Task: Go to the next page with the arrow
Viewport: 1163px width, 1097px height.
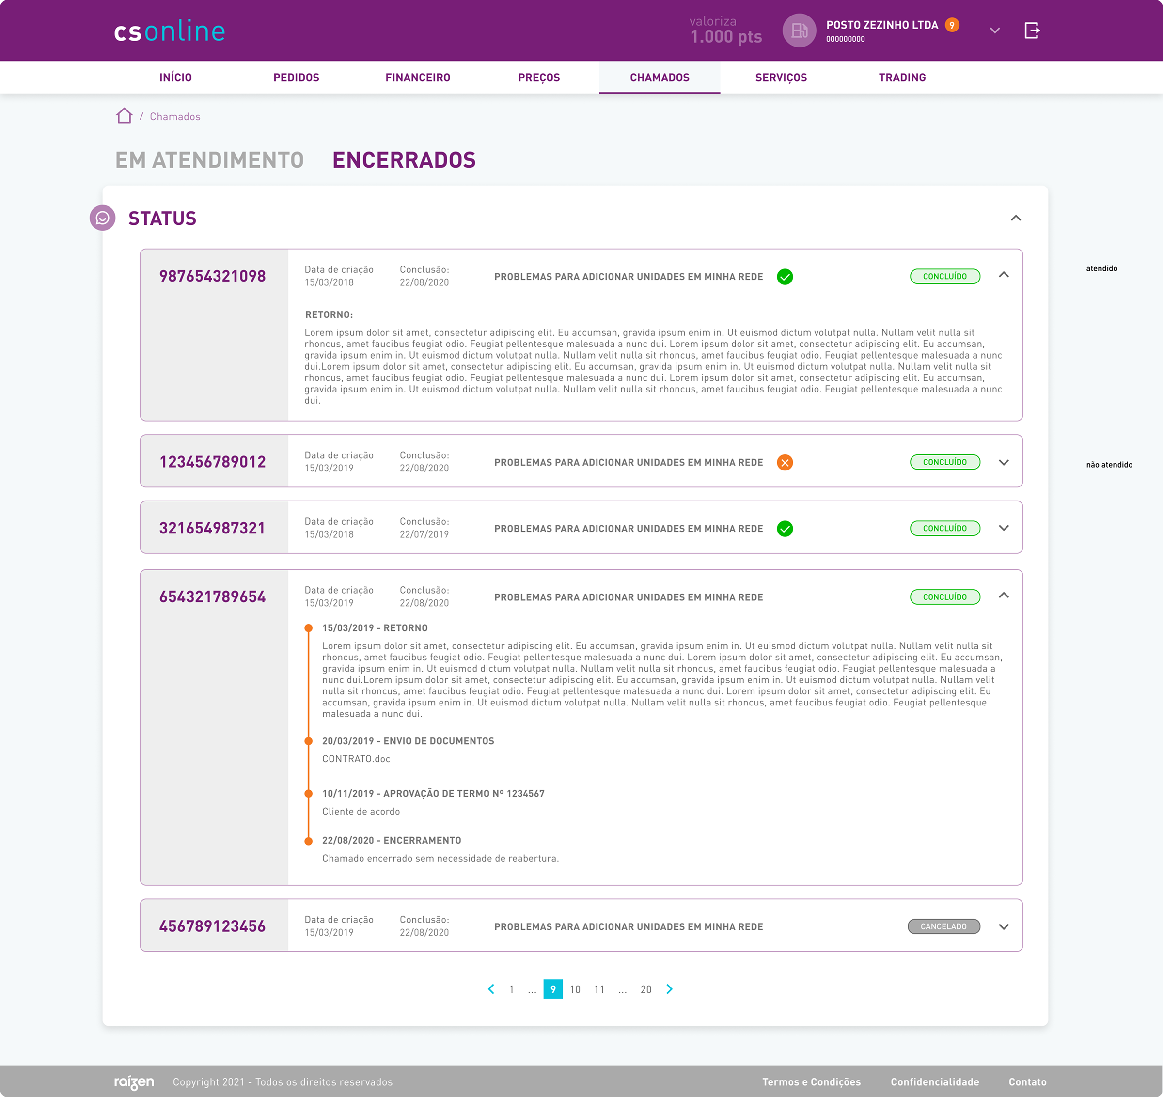Action: 669,989
